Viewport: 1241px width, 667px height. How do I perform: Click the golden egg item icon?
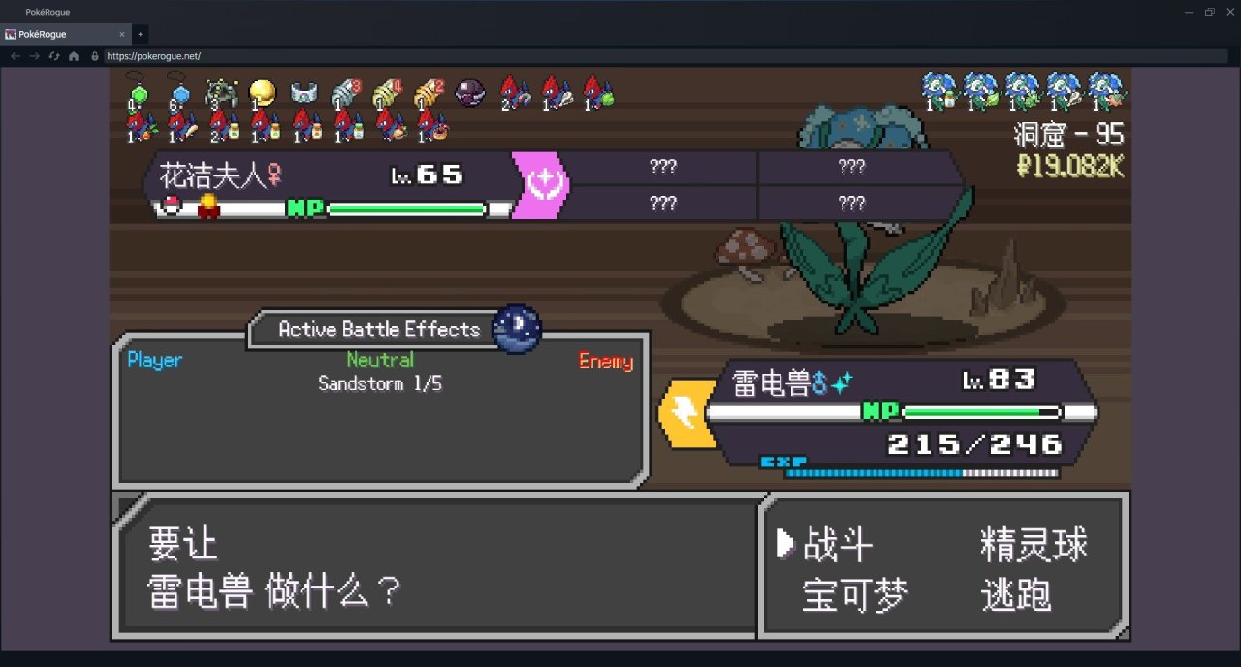[x=262, y=92]
